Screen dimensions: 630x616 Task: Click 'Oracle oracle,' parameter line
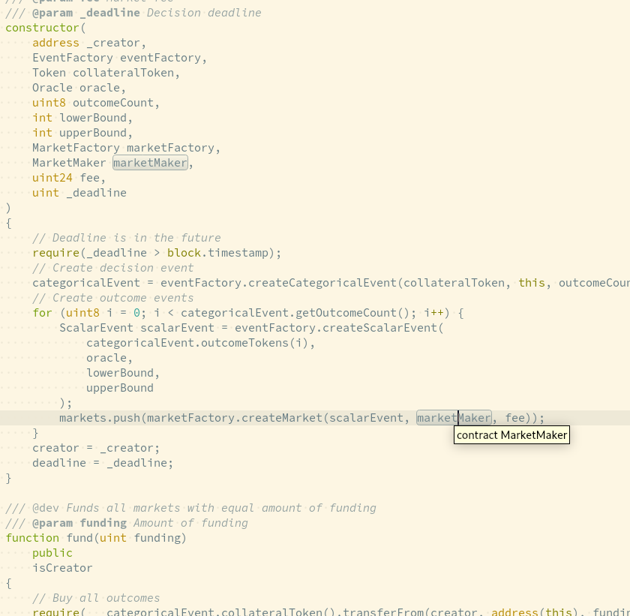[79, 88]
